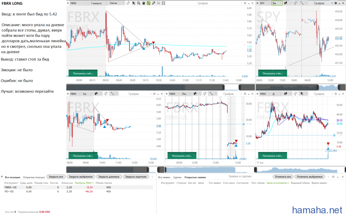The height and width of the screenshot is (214, 346).
Task: Toggle the link dot of the FBRX 15м chart
Action: 167,94
